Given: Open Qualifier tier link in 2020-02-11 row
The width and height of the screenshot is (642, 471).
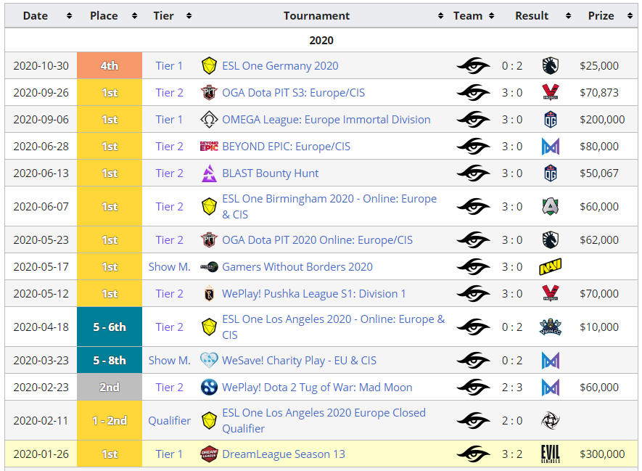Looking at the screenshot, I should pyautogui.click(x=170, y=421).
